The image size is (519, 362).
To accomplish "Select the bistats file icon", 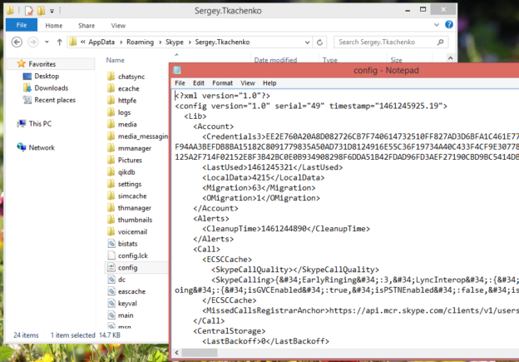I will click(111, 244).
